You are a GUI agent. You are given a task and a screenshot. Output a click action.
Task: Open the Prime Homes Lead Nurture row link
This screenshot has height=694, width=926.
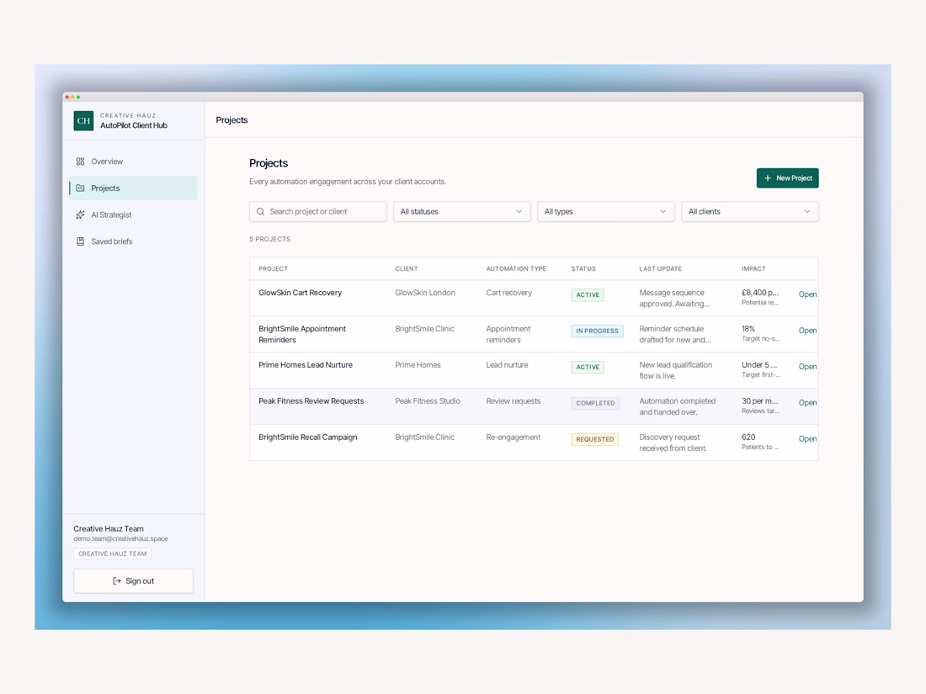807,367
